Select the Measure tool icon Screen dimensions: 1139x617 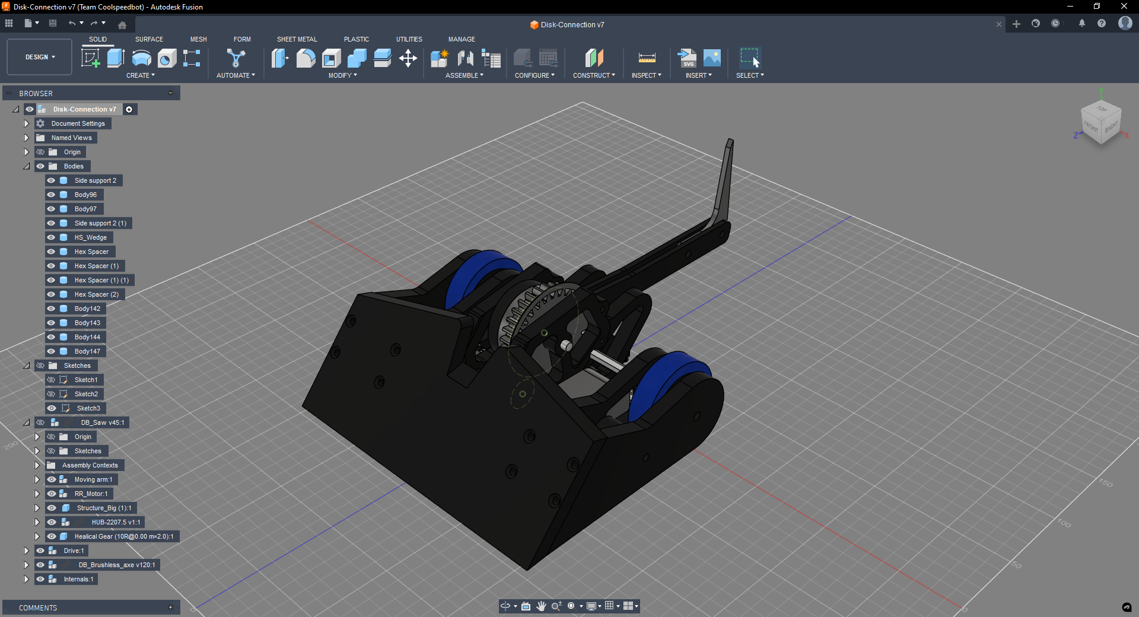pos(647,58)
